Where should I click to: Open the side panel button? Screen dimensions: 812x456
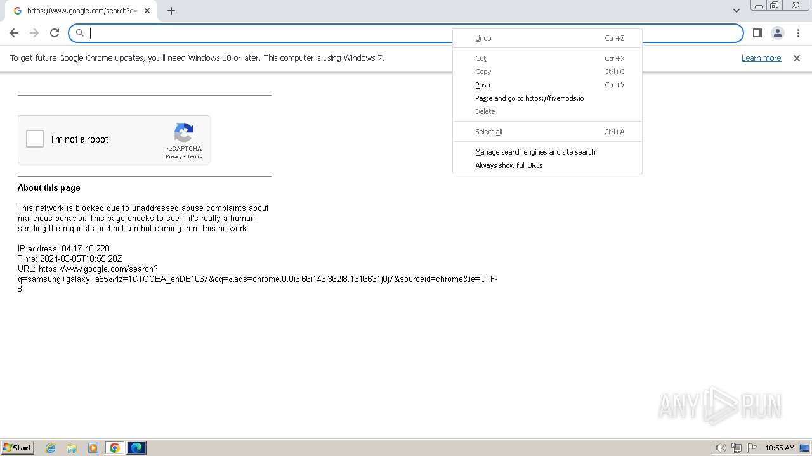tap(757, 33)
